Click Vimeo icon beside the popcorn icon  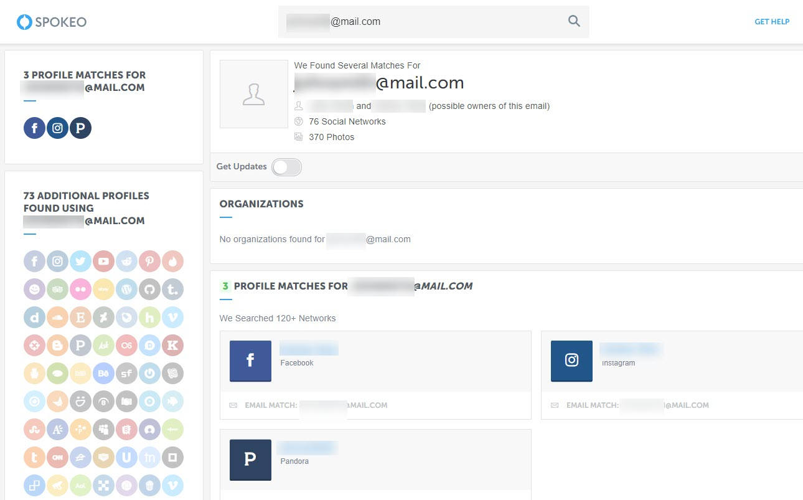[x=172, y=486]
